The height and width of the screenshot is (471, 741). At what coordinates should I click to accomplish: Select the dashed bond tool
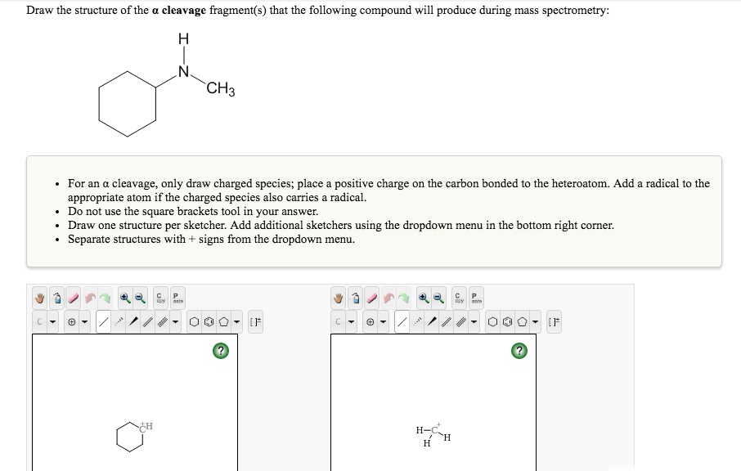(119, 321)
